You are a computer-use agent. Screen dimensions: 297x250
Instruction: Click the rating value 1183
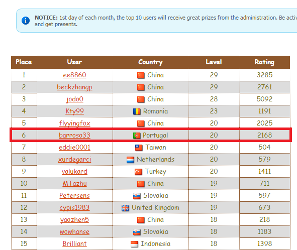coord(265,232)
